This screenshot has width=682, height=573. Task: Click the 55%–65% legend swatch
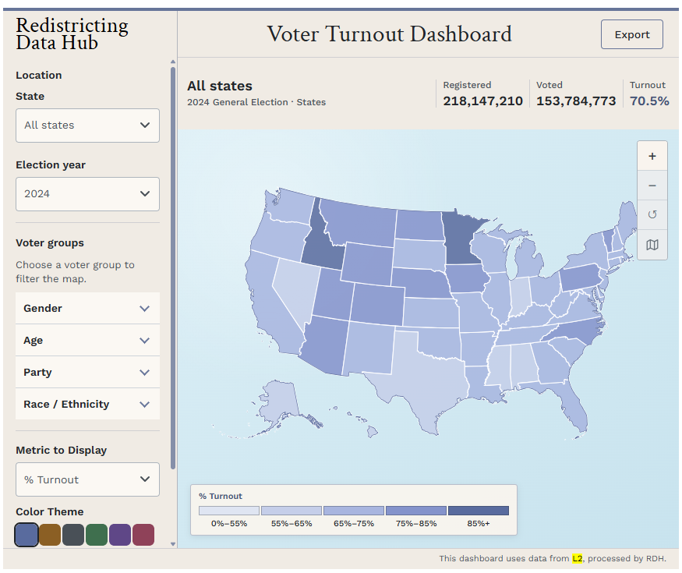pos(292,511)
